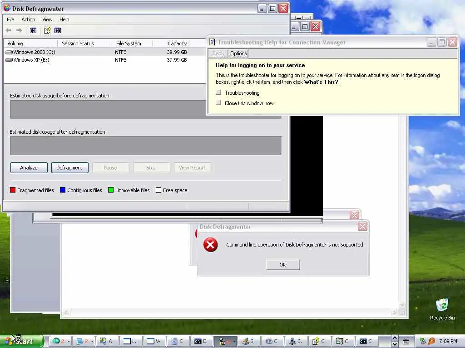465x348 pixels.
Task: Open the View menu
Action: point(47,19)
